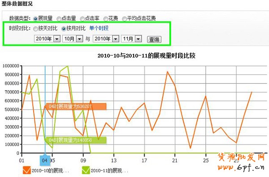Screen dimensions: 269x177
Task: Click the y-axis label 500000
Action: click(x=12, y=109)
